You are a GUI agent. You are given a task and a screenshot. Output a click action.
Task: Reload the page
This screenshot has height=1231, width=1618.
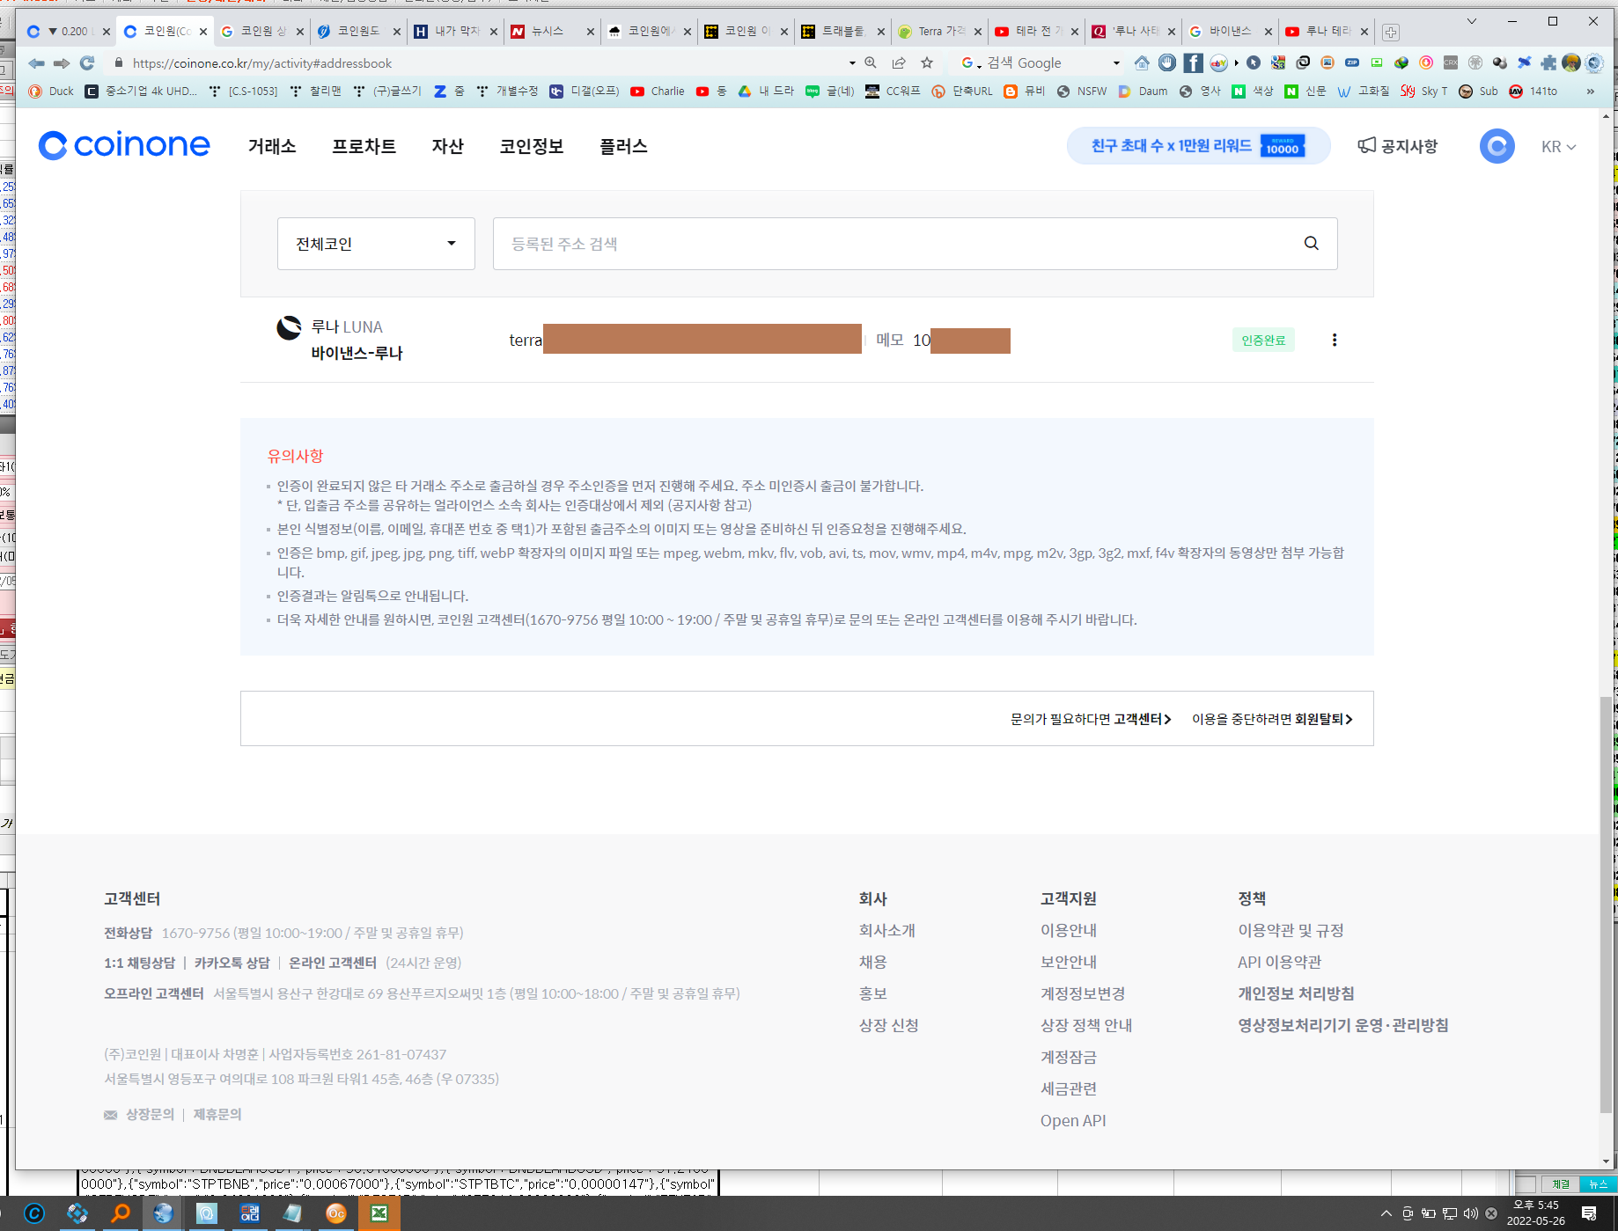[x=87, y=63]
